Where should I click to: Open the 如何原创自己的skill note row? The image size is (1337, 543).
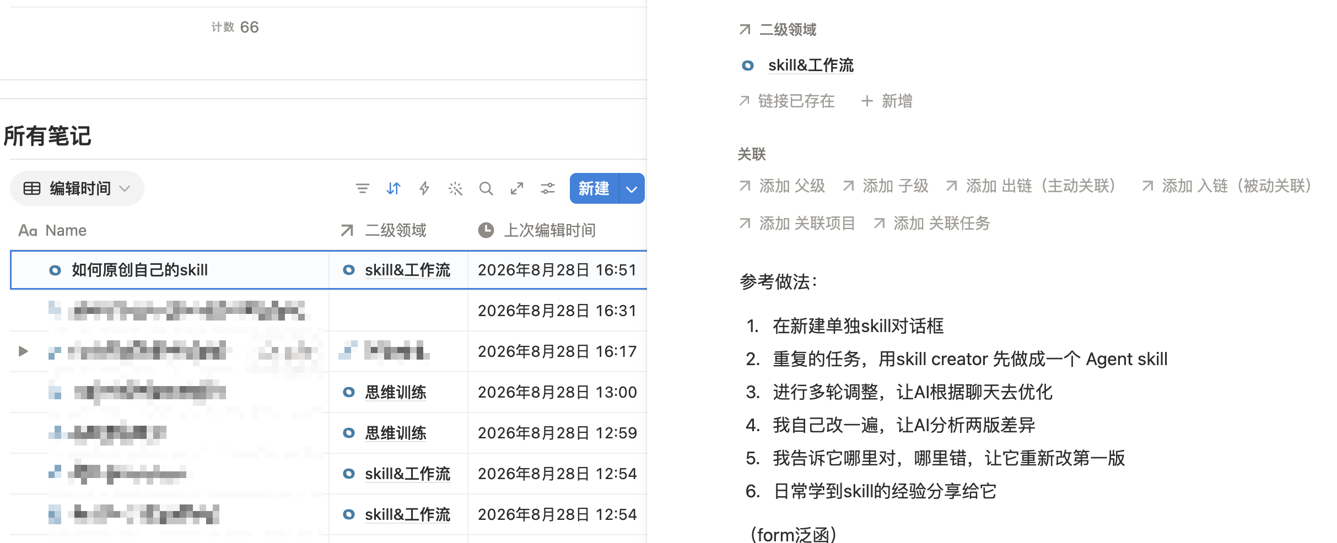click(139, 270)
